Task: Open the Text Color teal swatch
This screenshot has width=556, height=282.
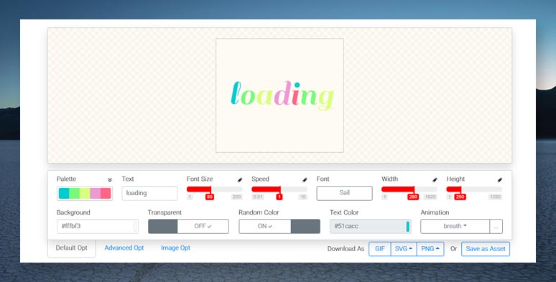Action: [x=408, y=226]
